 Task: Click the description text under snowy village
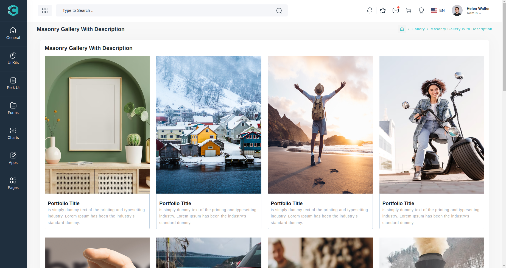208,216
